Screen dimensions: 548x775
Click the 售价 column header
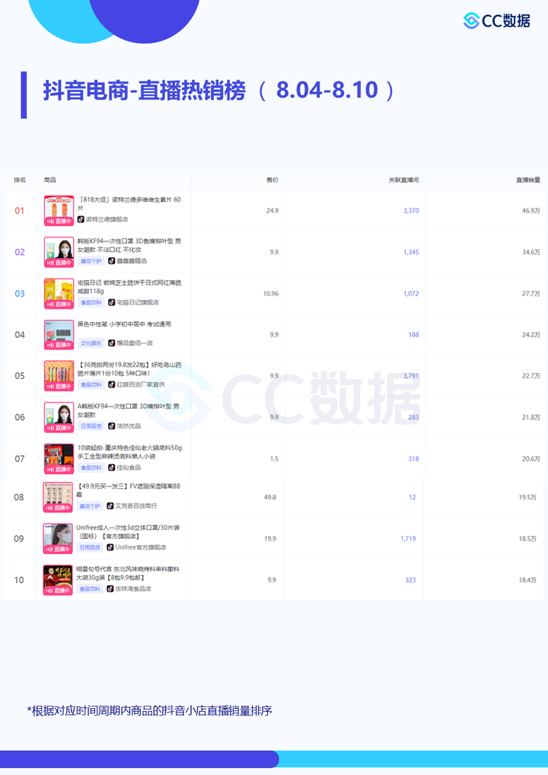[272, 180]
